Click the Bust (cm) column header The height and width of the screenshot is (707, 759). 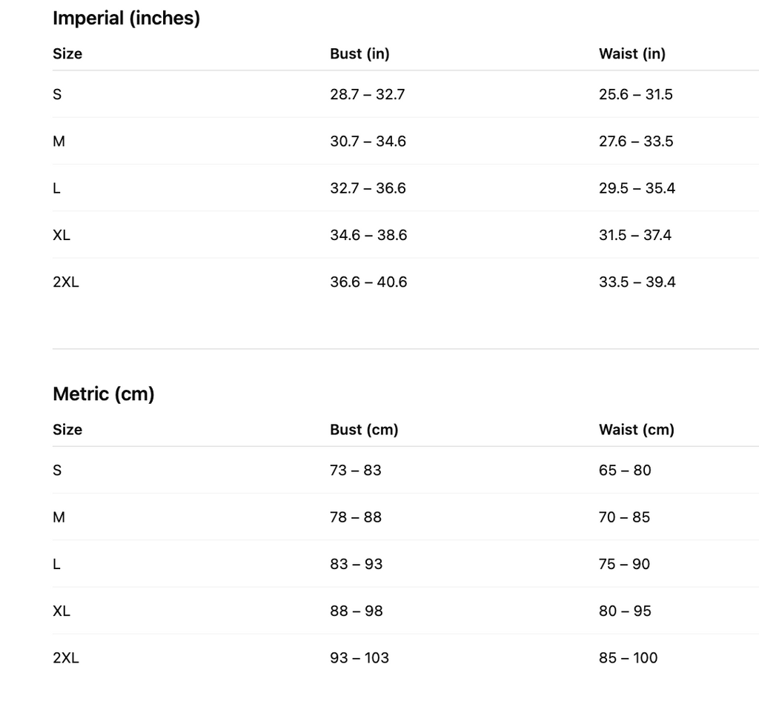(x=363, y=430)
